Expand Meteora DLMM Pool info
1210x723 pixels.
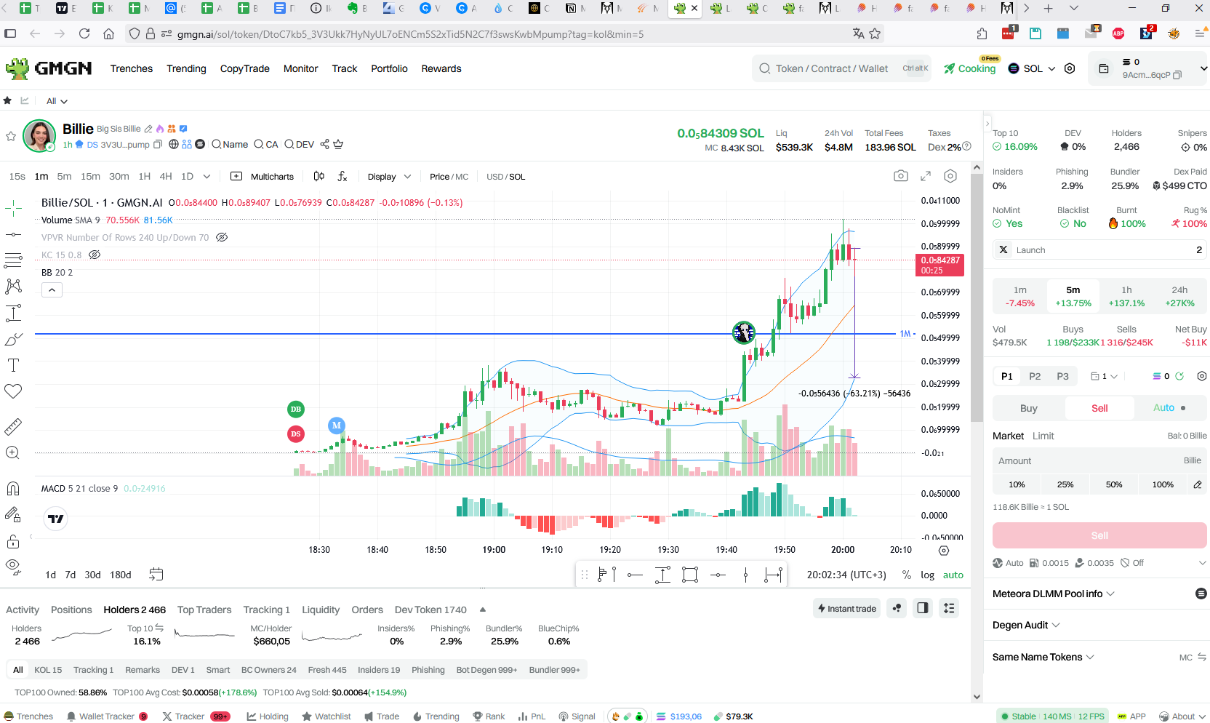[1053, 594]
